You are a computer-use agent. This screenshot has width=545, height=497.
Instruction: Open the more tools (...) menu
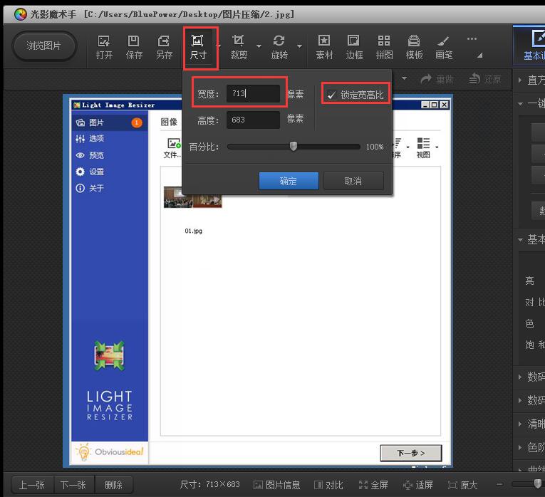(472, 39)
